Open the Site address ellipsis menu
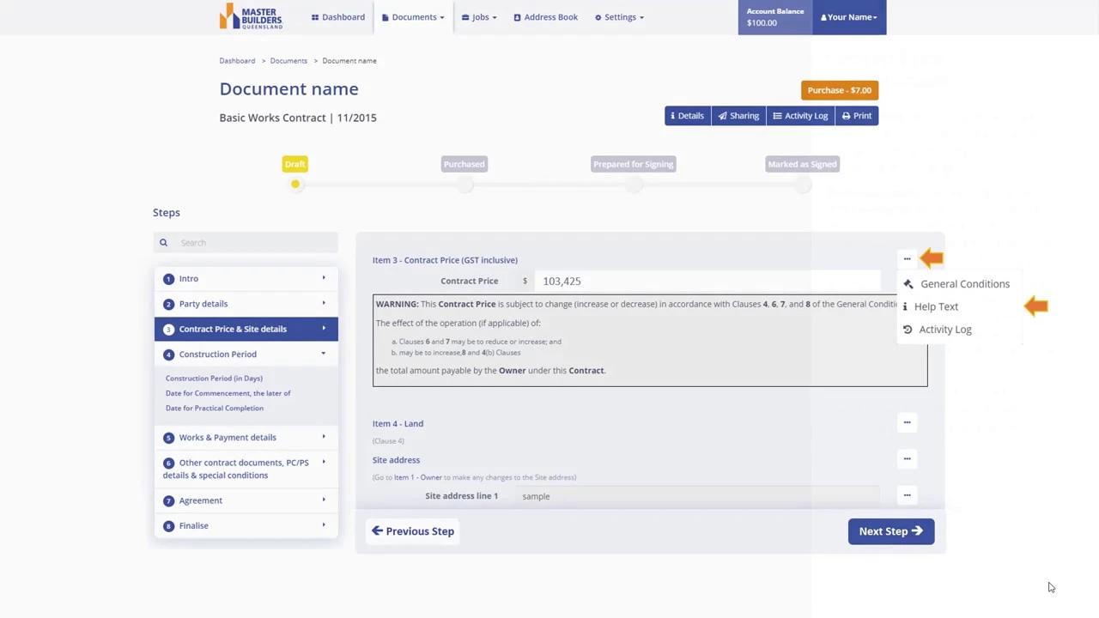This screenshot has height=618, width=1099. coord(907,459)
